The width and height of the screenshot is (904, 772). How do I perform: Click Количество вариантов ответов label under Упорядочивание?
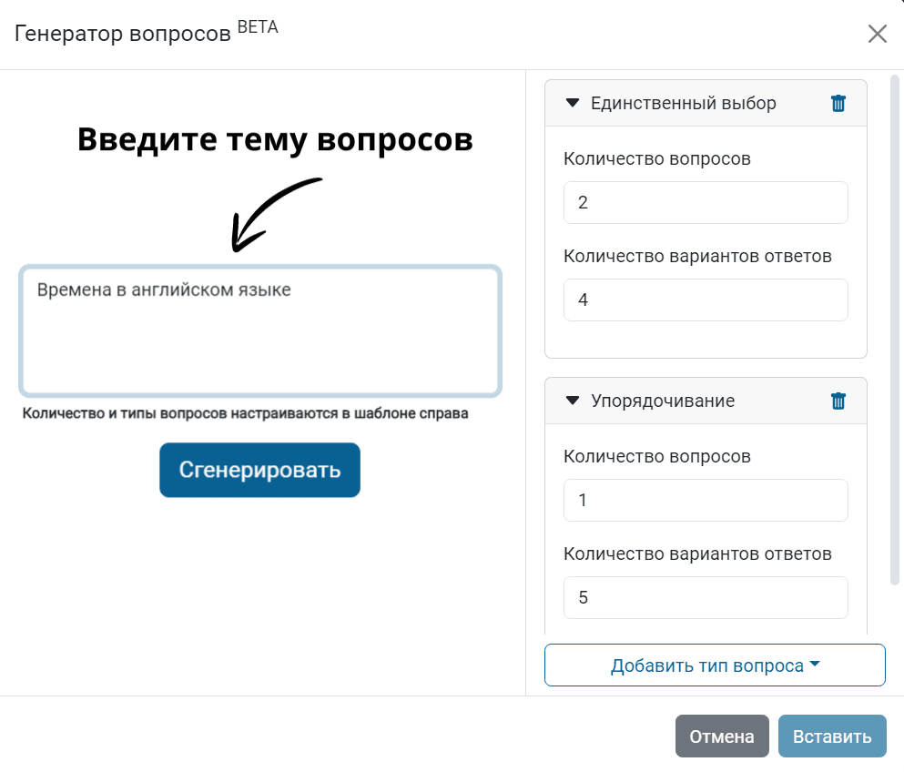pyautogui.click(x=697, y=554)
